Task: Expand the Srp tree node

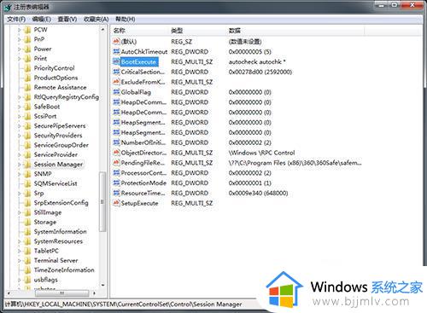Action: pyautogui.click(x=20, y=194)
